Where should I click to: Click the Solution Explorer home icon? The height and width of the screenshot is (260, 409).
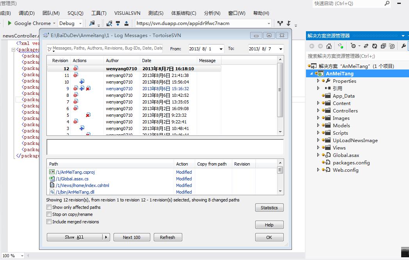(329, 46)
